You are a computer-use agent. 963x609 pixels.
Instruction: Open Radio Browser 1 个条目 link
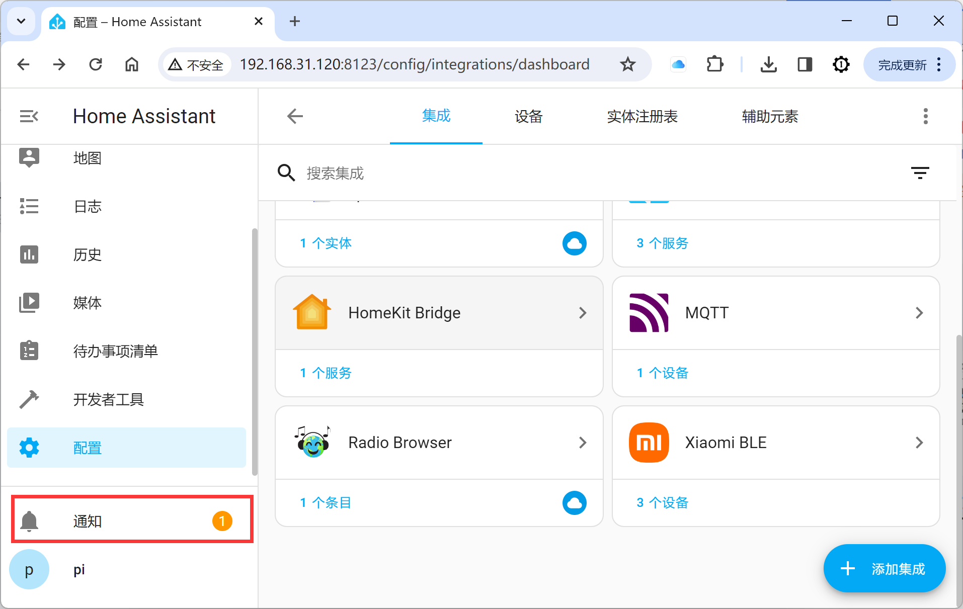point(326,503)
